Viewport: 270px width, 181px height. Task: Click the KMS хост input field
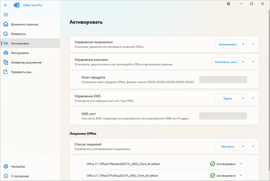(223, 116)
